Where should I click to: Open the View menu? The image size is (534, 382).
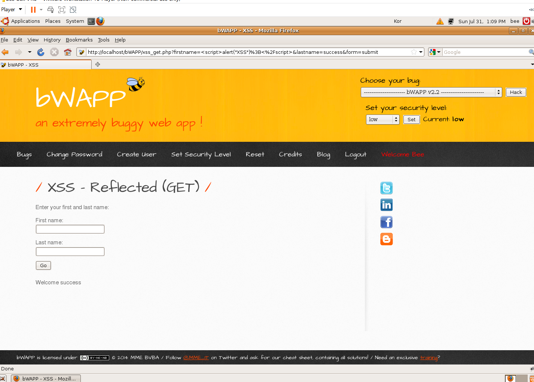click(33, 40)
